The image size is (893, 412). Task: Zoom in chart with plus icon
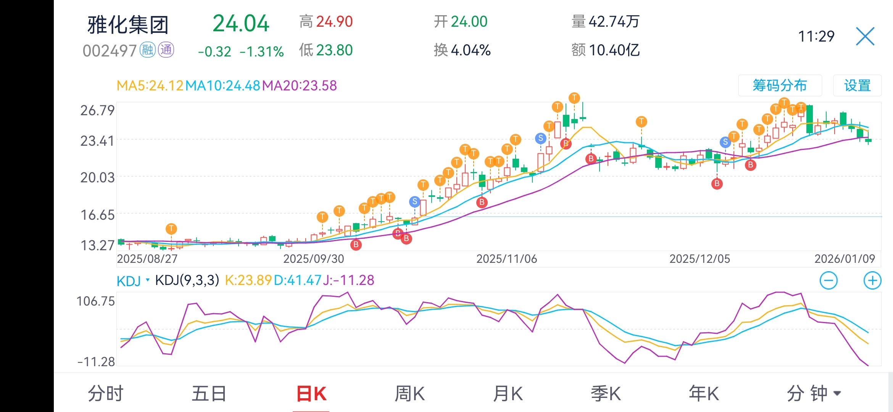pos(872,281)
